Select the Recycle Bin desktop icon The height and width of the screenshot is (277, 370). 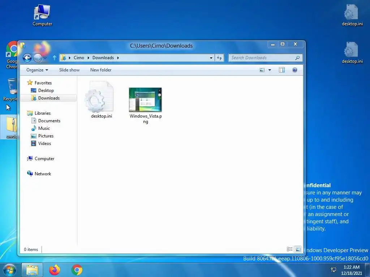point(10,90)
